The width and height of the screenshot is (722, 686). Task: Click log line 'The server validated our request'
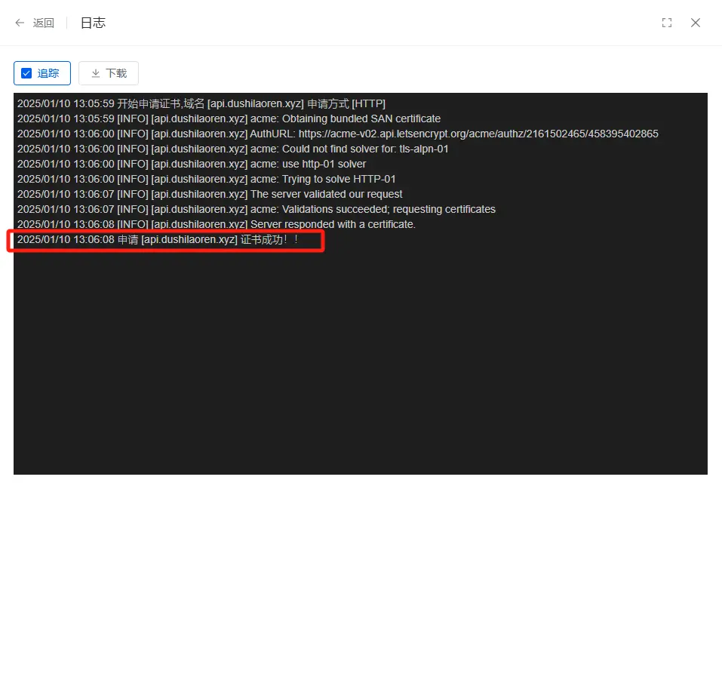click(210, 194)
